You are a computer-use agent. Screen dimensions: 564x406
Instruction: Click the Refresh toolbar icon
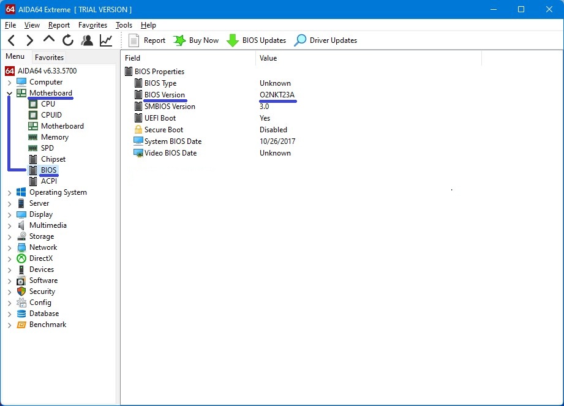point(68,40)
